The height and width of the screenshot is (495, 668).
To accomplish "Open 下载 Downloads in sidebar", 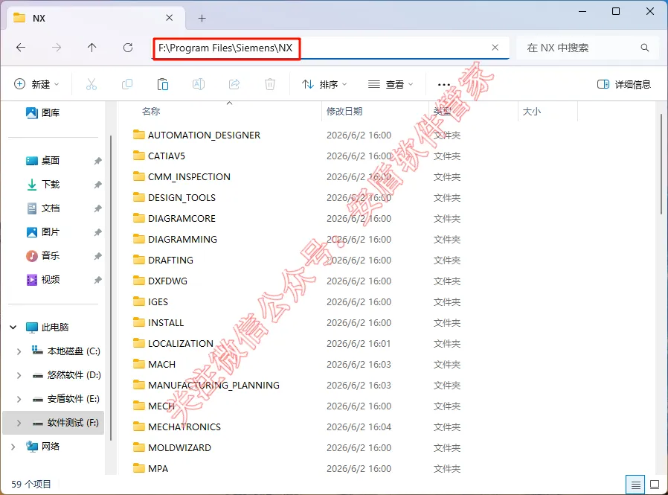I will (x=42, y=185).
